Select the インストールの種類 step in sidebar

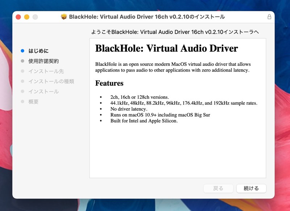coord(51,81)
